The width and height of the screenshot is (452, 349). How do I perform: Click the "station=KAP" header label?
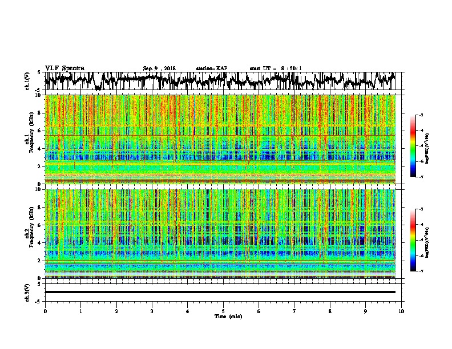pyautogui.click(x=212, y=68)
